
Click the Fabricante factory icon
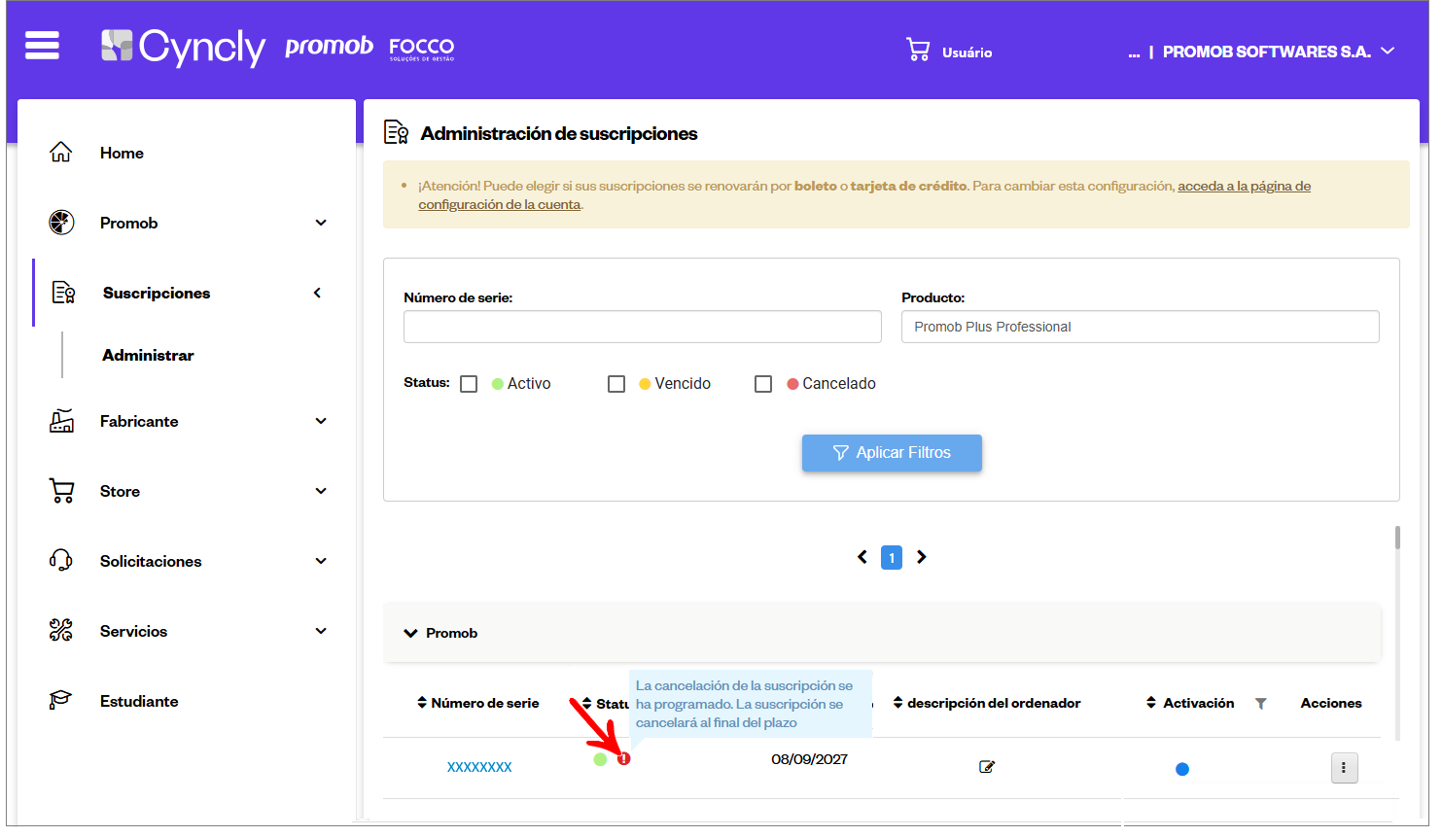click(61, 421)
